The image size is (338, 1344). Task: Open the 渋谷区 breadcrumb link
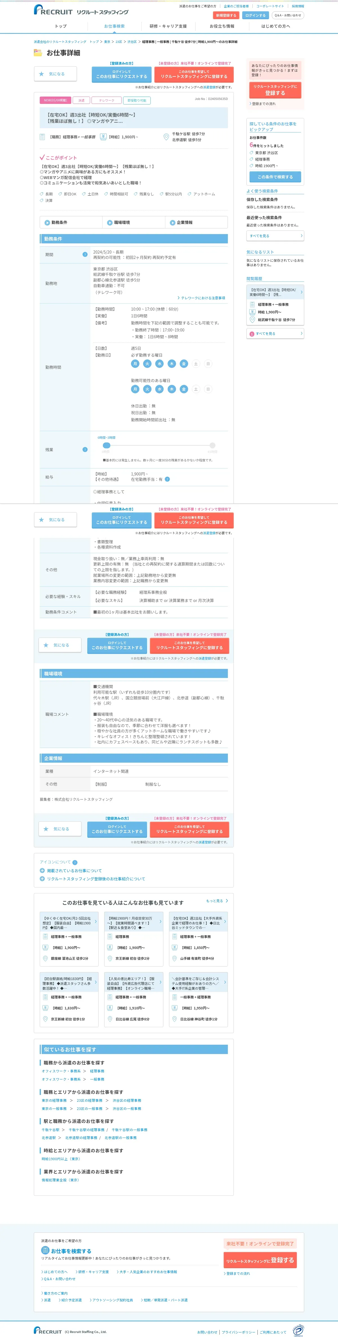point(132,42)
